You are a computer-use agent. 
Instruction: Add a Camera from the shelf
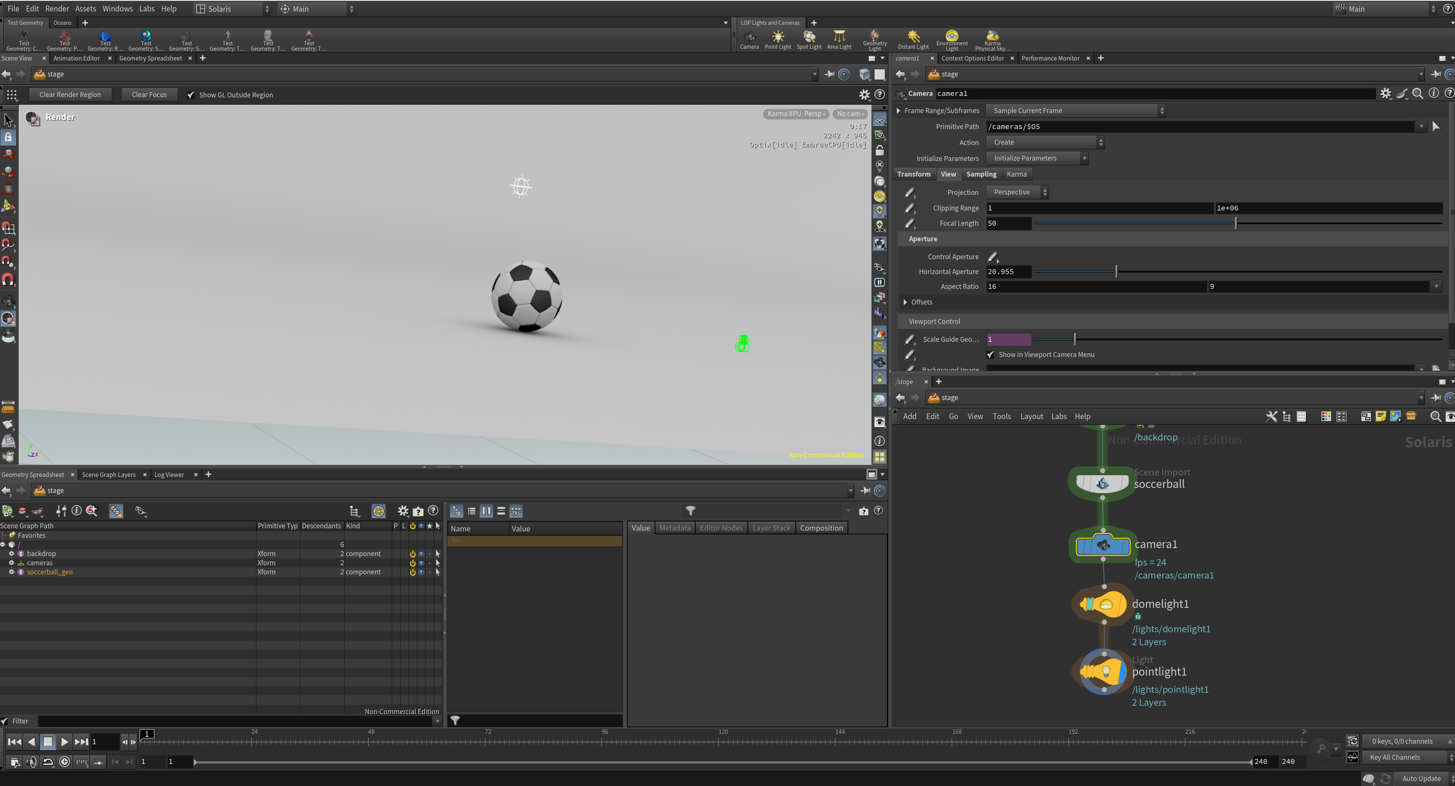coord(749,40)
